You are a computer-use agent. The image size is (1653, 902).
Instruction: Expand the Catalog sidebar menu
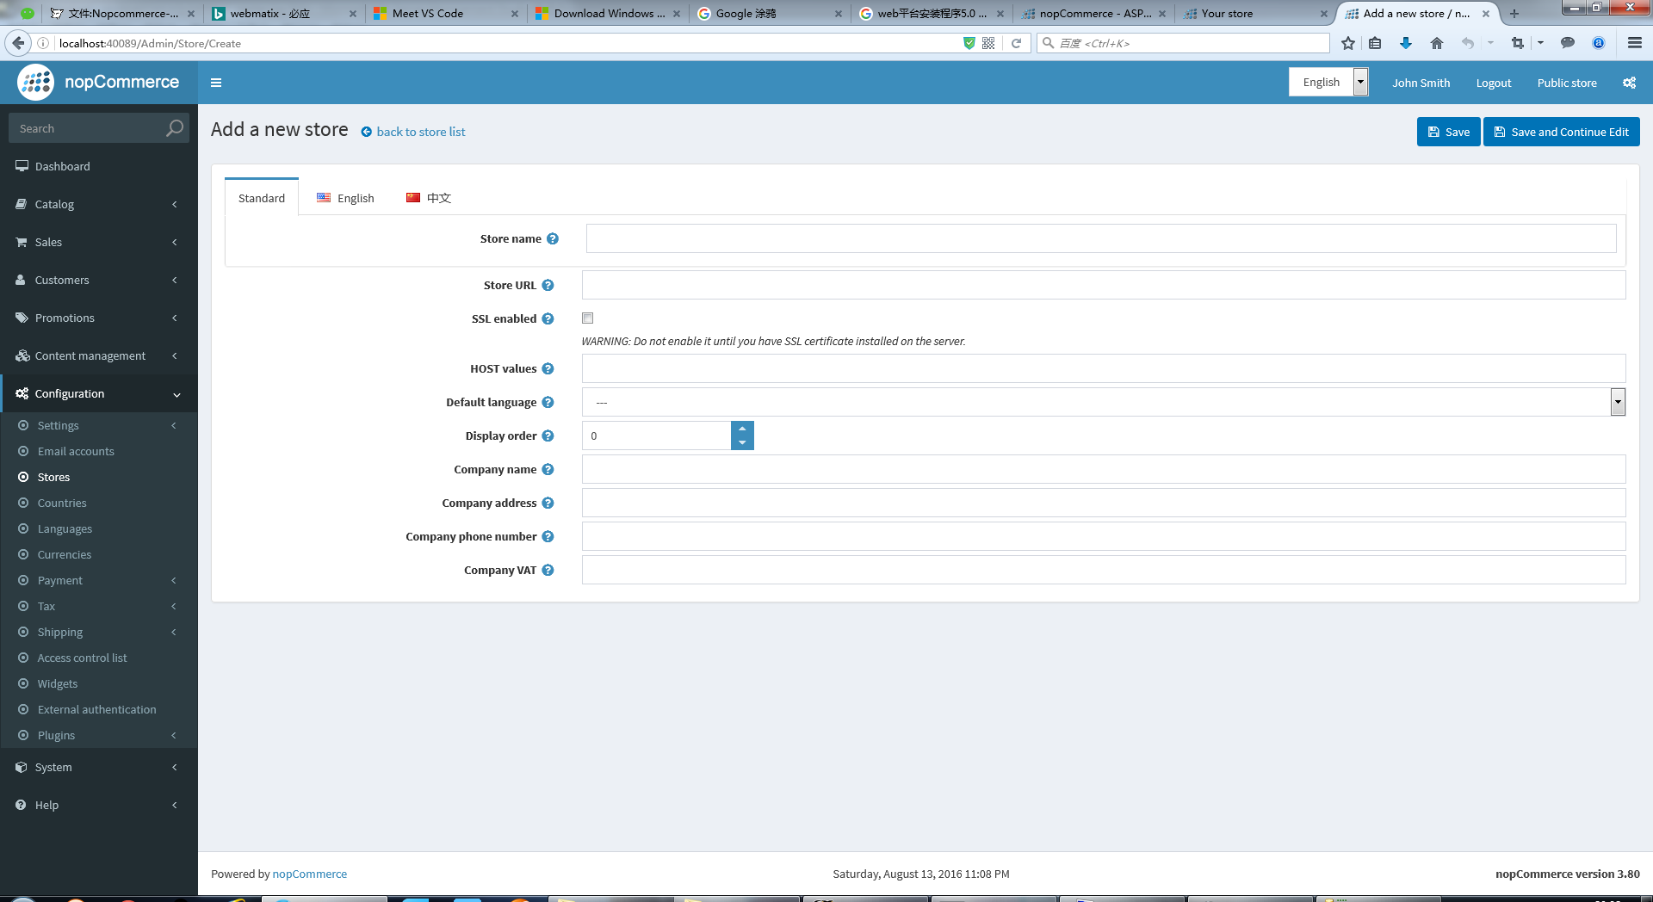point(99,204)
